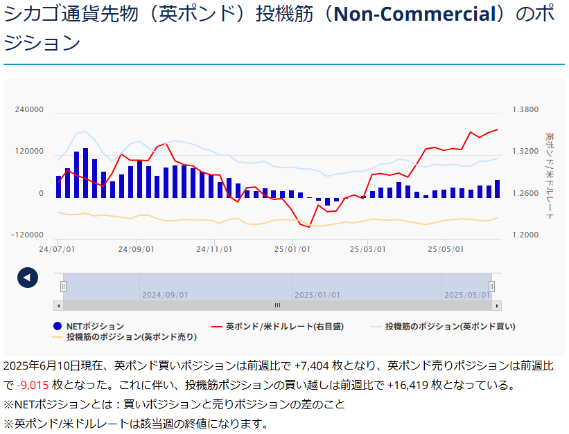The height and width of the screenshot is (434, 569).
Task: Click the 1.3800 right axis label
Action: point(525,110)
